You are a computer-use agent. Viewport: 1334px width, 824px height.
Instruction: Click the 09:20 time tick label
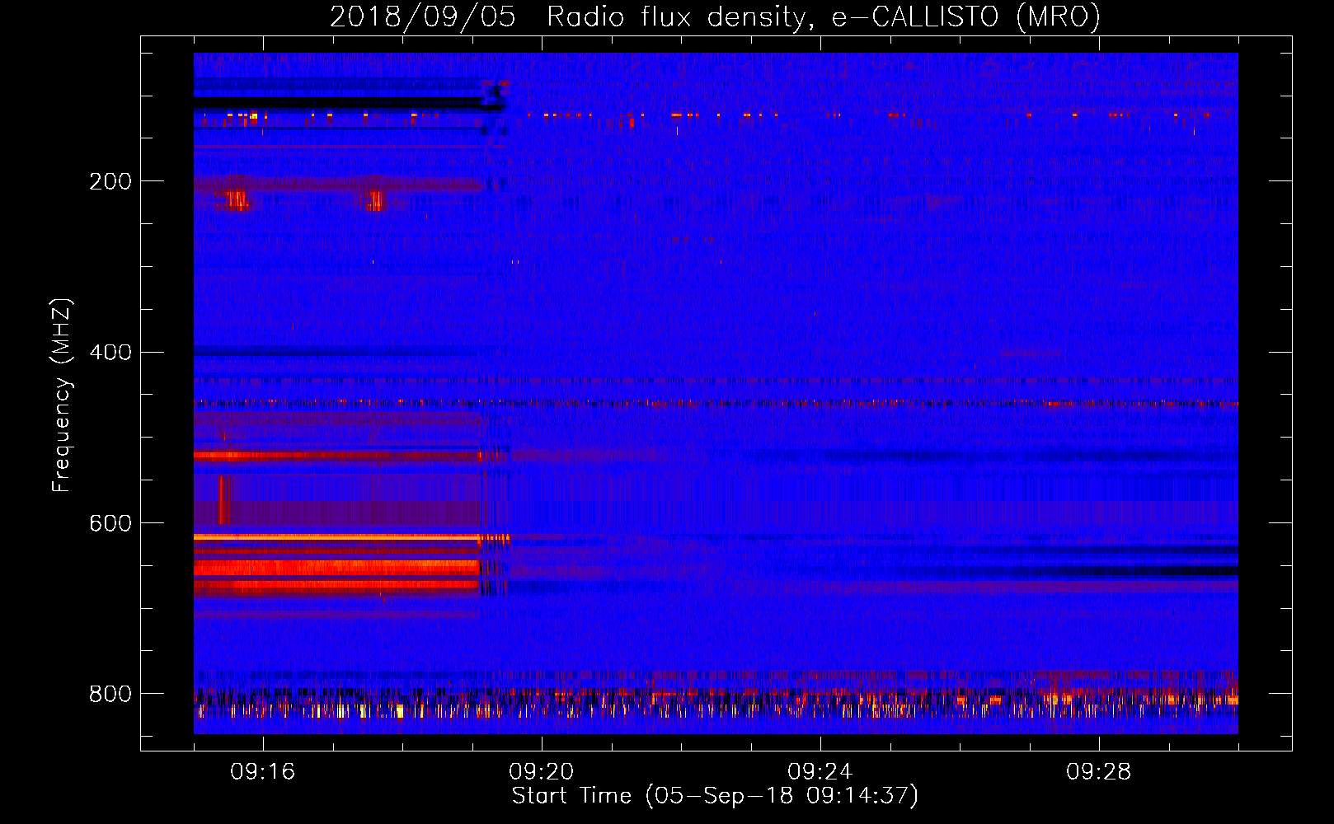(x=542, y=772)
